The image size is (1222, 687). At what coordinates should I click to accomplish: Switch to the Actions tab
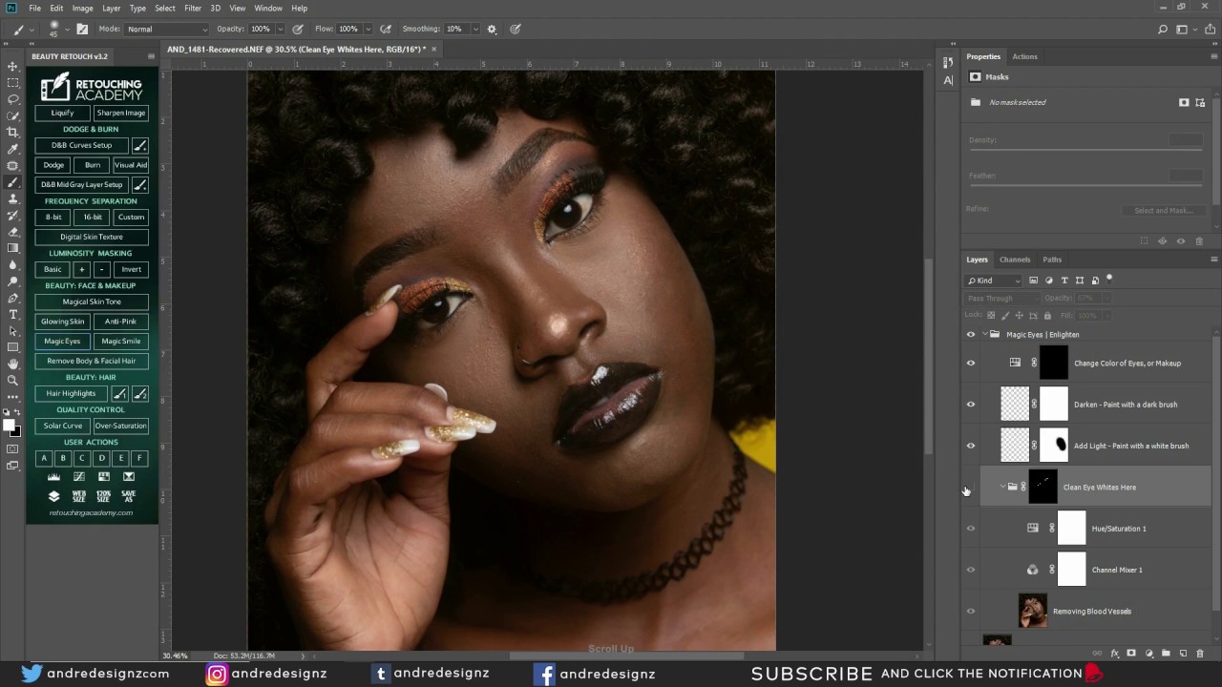click(x=1024, y=56)
